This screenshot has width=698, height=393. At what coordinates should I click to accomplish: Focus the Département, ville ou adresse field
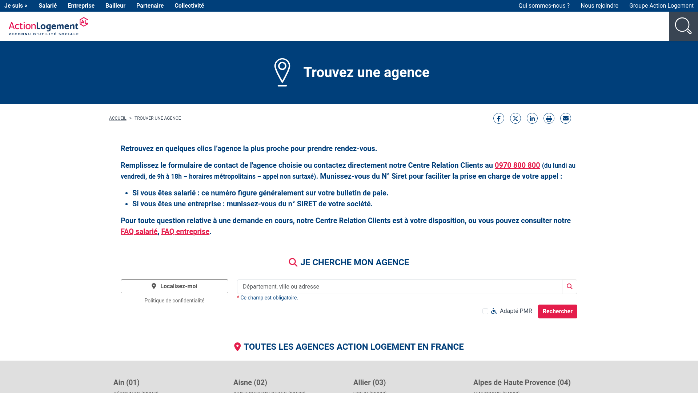(x=400, y=287)
